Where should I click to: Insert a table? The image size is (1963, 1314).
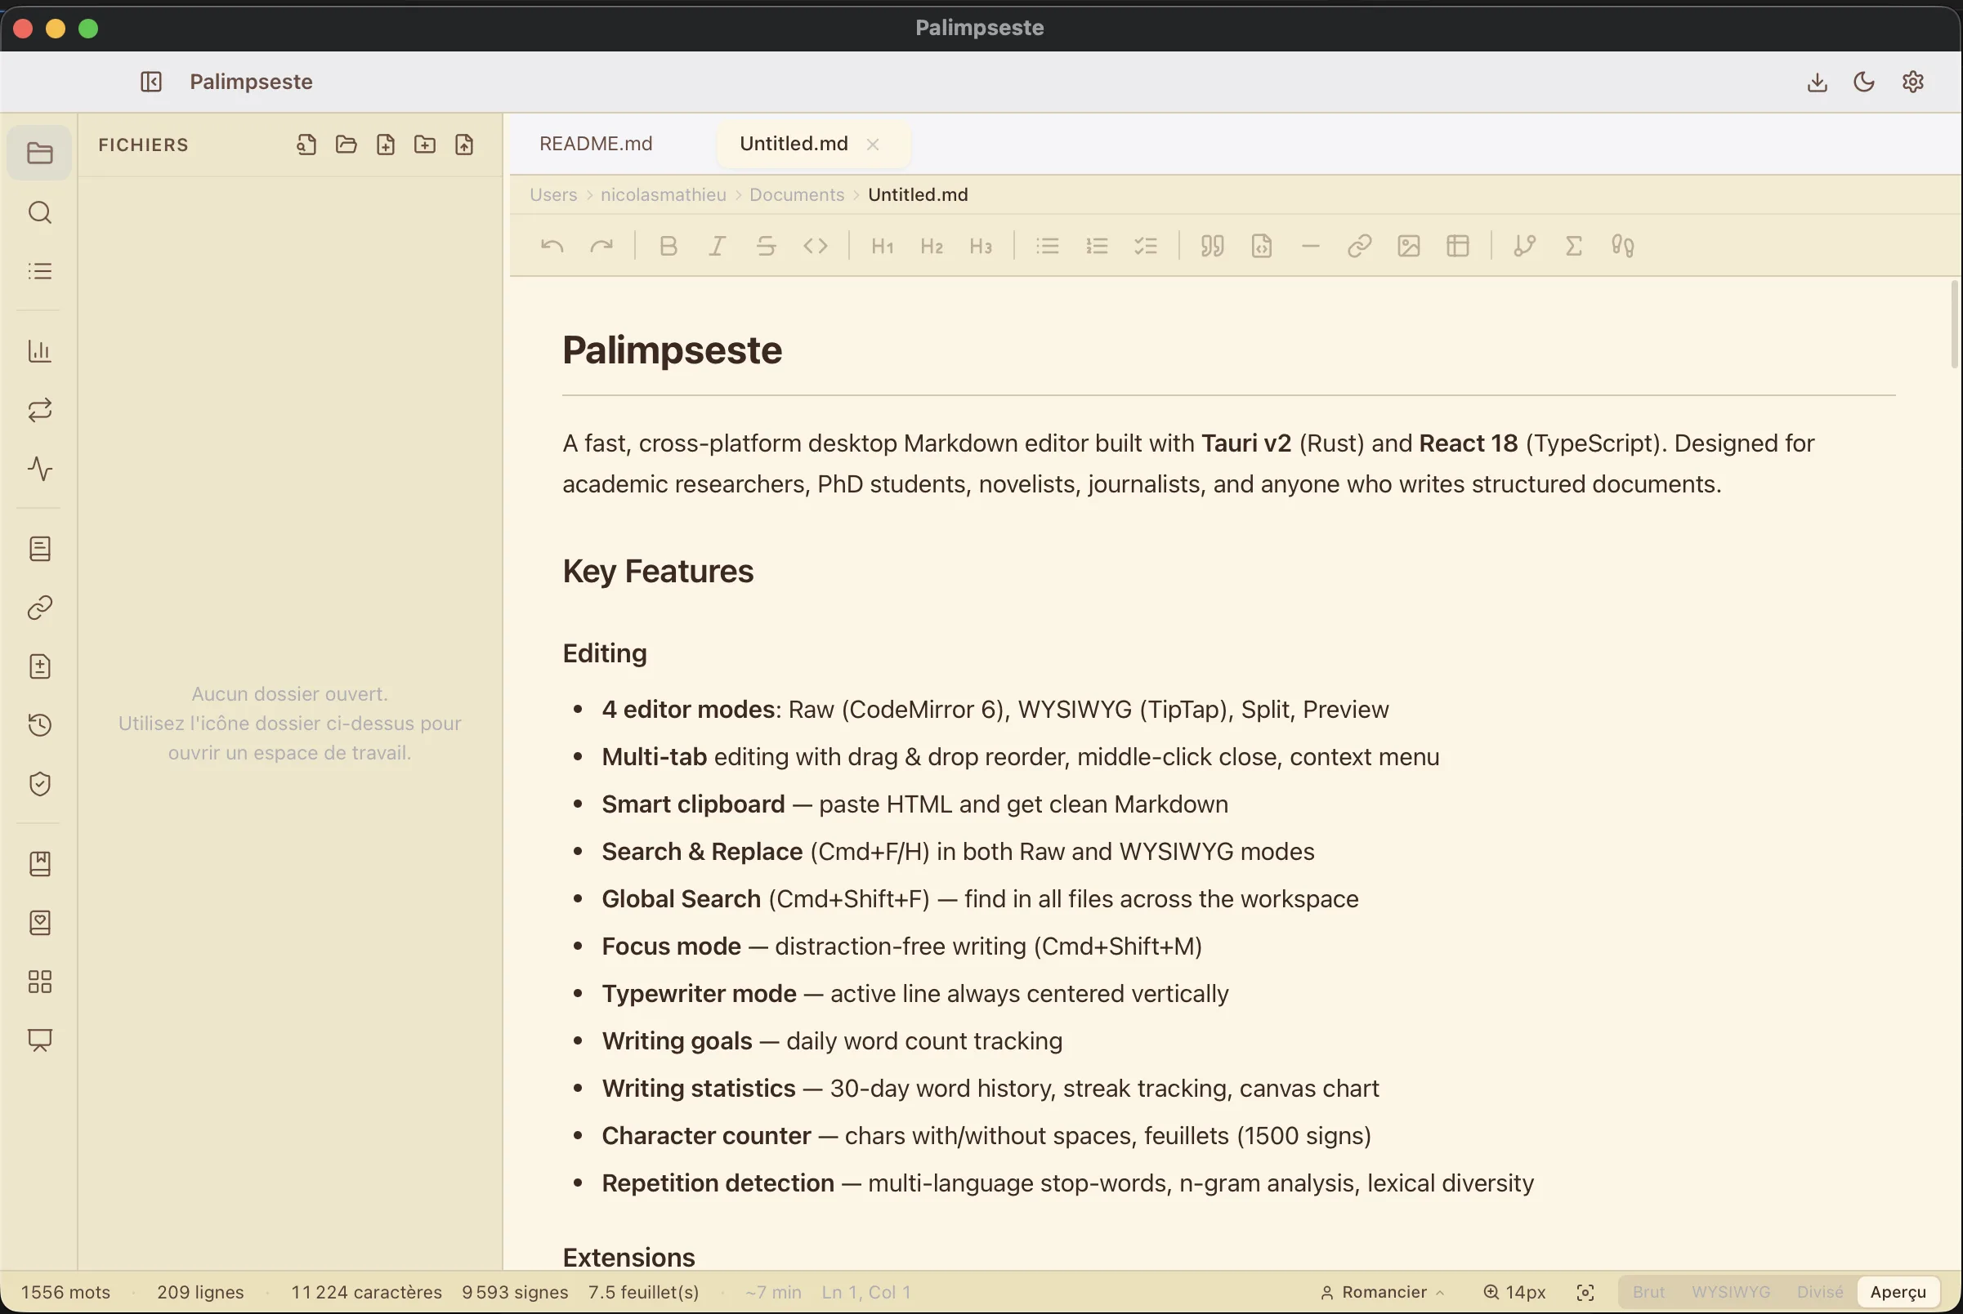(x=1458, y=246)
